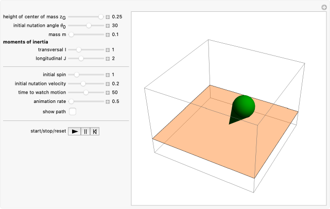Expand the animation rate slider controls
Image resolution: width=330 pixels, height=209 pixels.
pyautogui.click(x=108, y=101)
